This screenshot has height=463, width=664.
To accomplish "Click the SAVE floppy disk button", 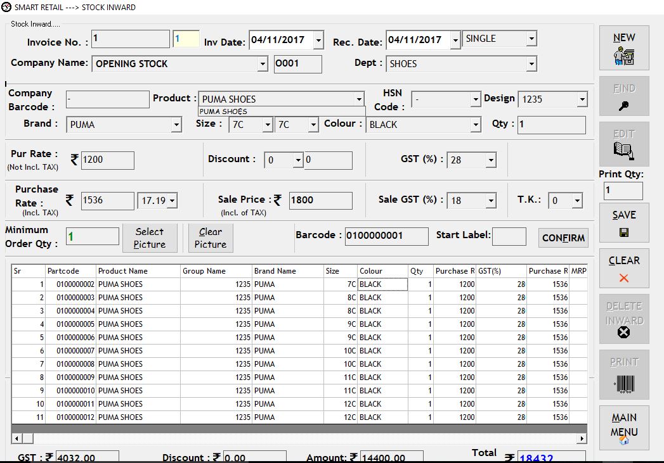I will tap(624, 222).
